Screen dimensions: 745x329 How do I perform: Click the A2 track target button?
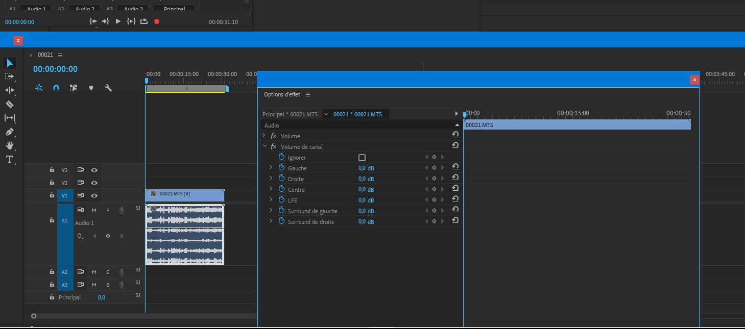[x=65, y=272]
